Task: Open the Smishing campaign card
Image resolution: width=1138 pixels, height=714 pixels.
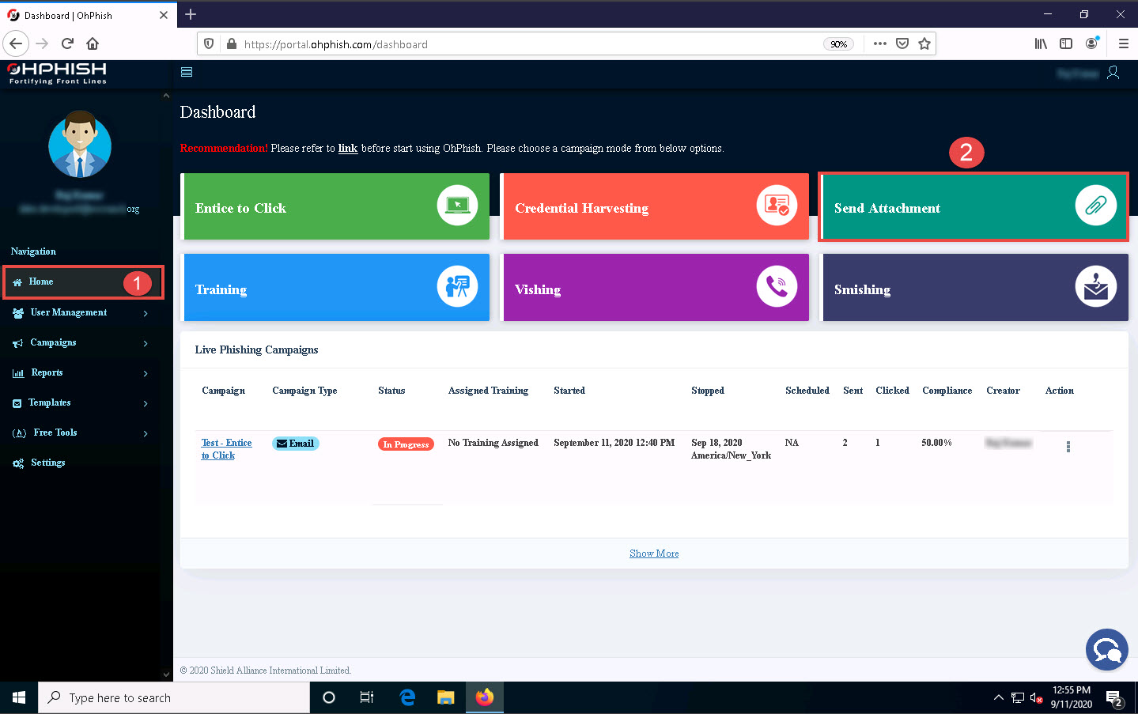Action: [x=974, y=287]
